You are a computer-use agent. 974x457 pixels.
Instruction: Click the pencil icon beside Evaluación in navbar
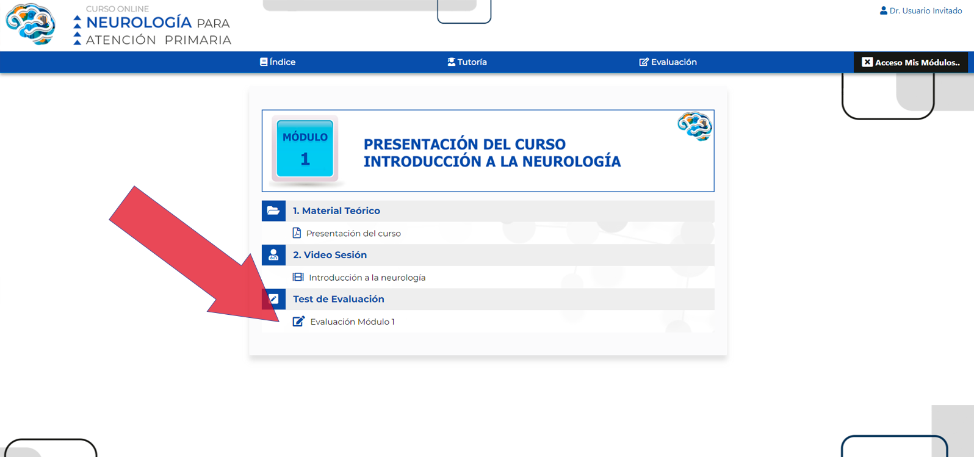coord(643,62)
